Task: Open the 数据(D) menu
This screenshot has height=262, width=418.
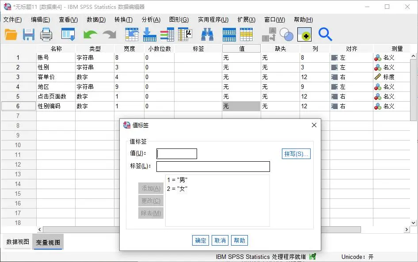Action: (96, 20)
